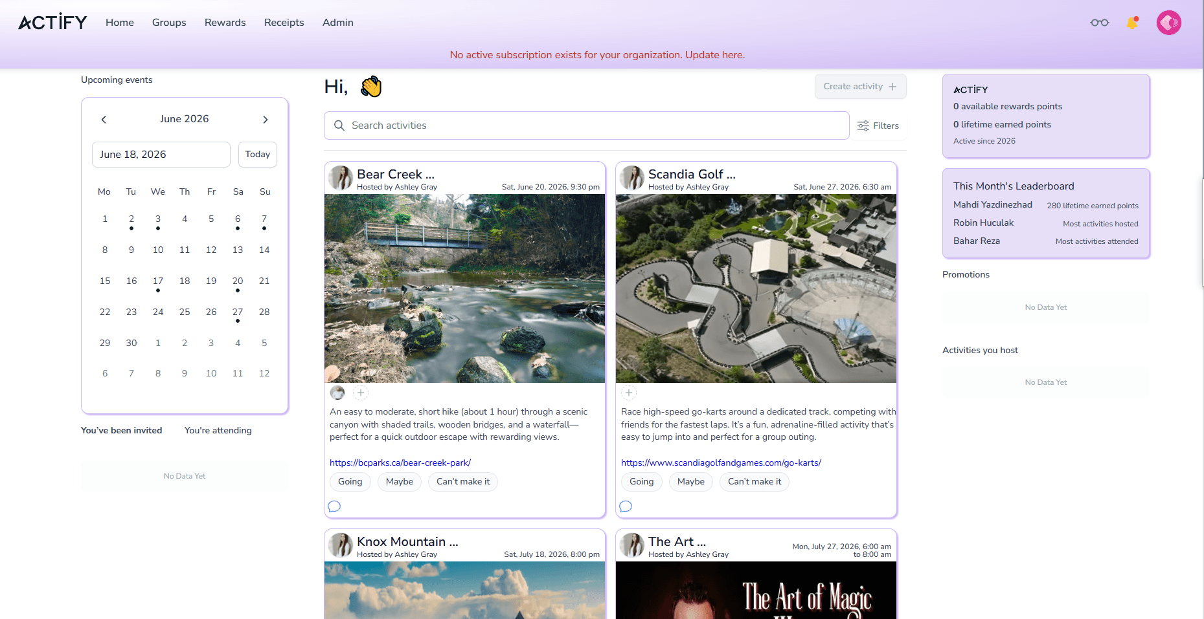Open Receipts in navigation bar
The image size is (1204, 619).
click(x=284, y=23)
